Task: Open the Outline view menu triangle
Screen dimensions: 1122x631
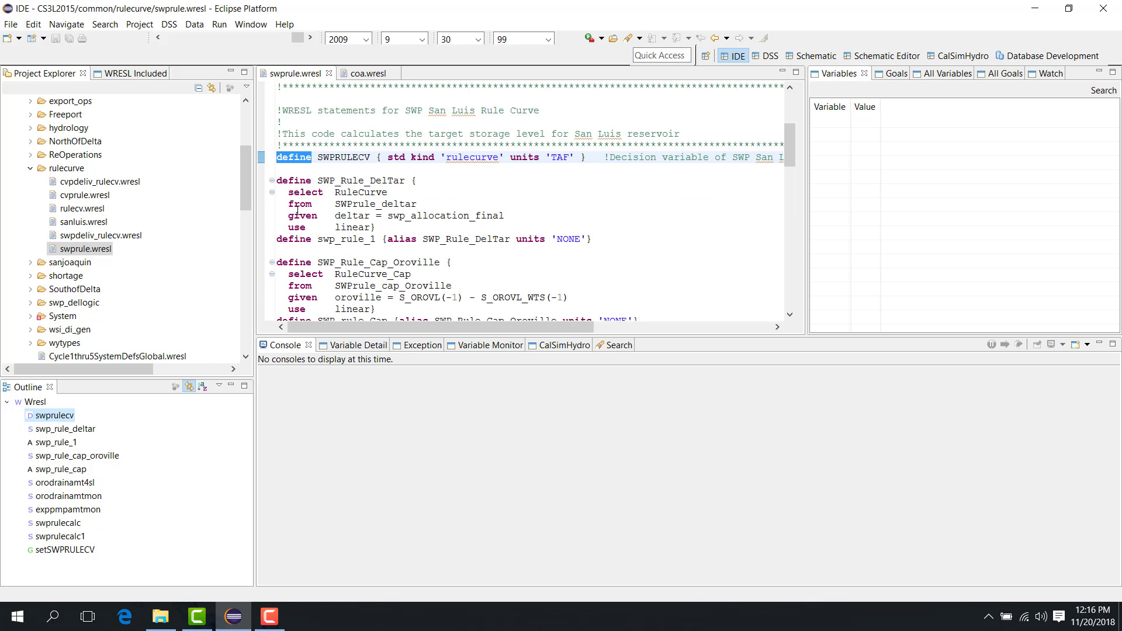Action: pos(219,385)
